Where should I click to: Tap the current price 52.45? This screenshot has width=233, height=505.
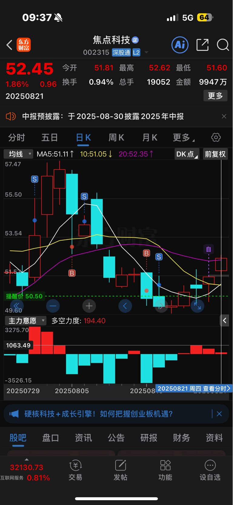pyautogui.click(x=30, y=69)
